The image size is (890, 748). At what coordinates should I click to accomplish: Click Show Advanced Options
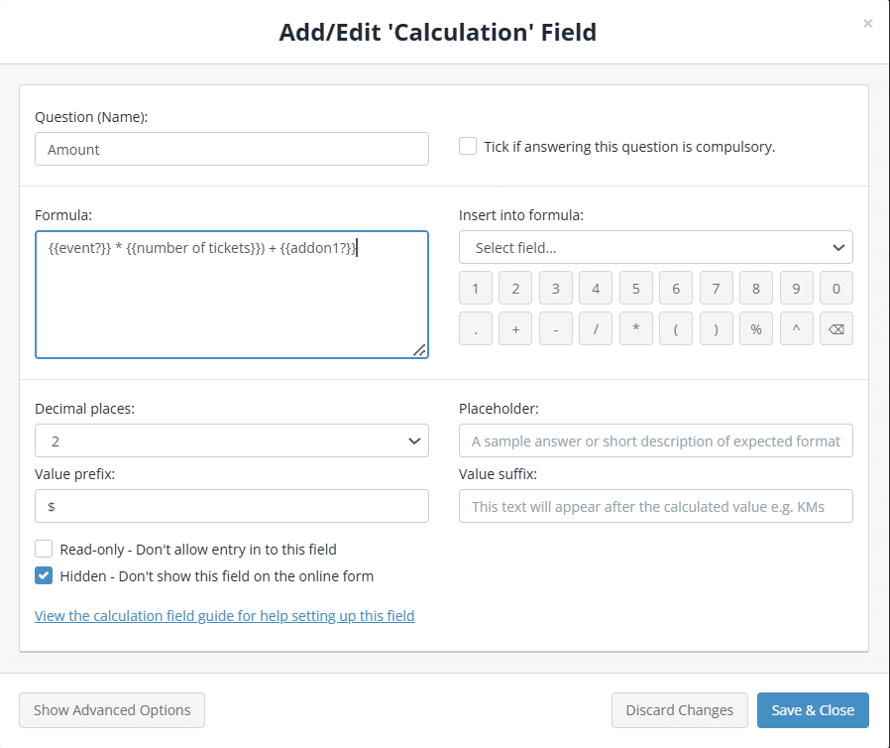pyautogui.click(x=112, y=710)
